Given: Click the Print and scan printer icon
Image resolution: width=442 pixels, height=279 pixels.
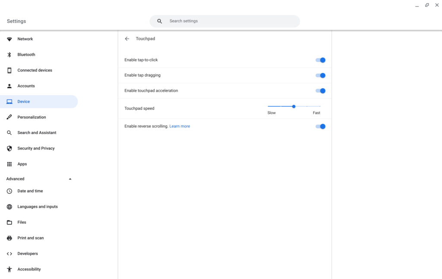Looking at the screenshot, I should 9,238.
